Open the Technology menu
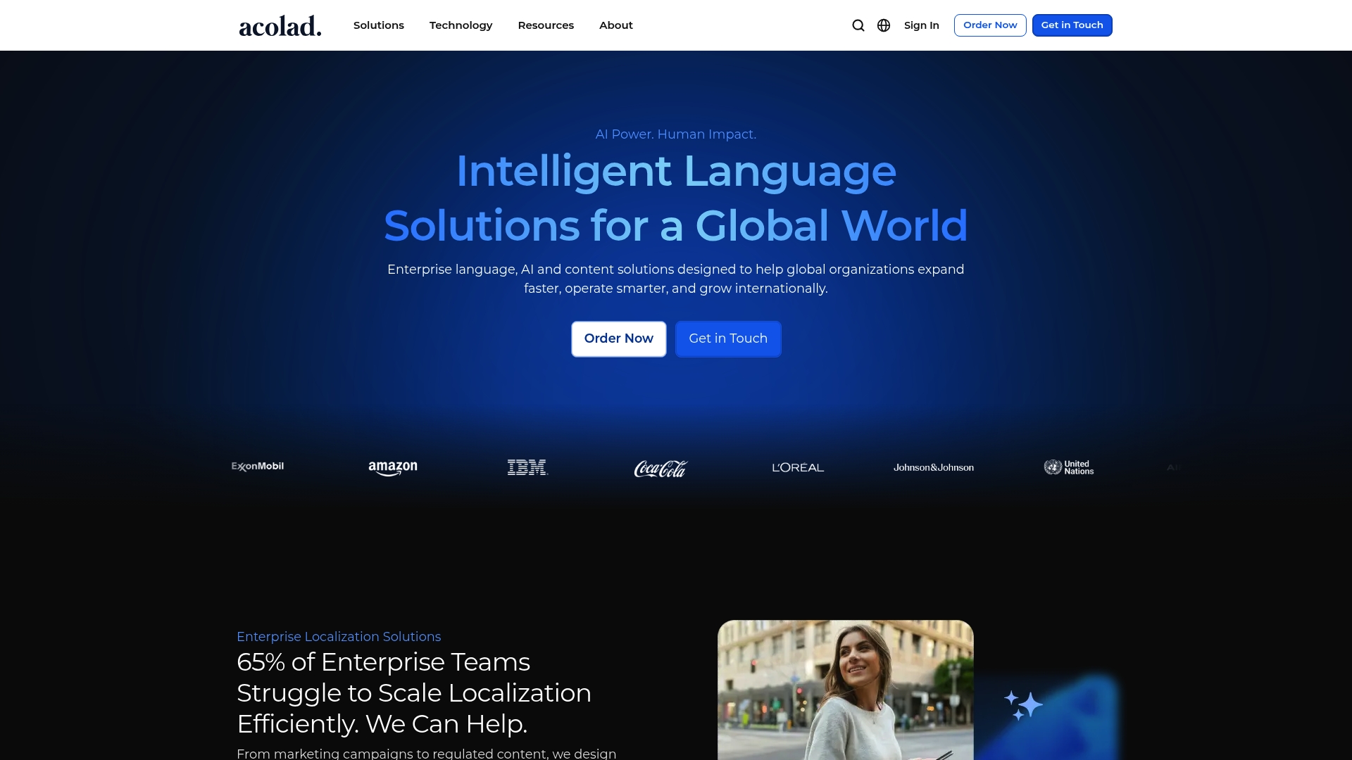This screenshot has height=760, width=1352. (461, 25)
